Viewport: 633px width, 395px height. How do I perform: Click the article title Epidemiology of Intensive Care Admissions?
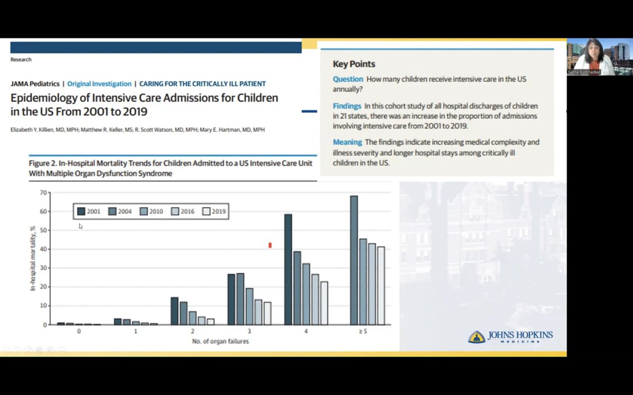(x=144, y=104)
